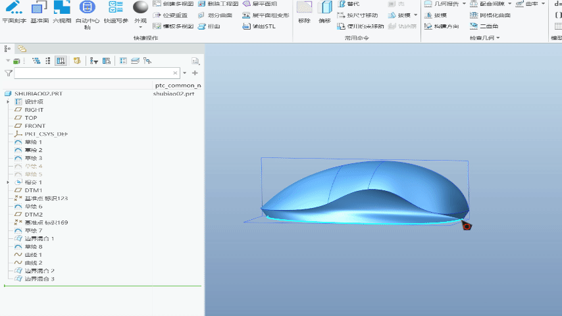The width and height of the screenshot is (562, 316).
Task: Select the 替代 substitute tool
Action: [x=348, y=4]
